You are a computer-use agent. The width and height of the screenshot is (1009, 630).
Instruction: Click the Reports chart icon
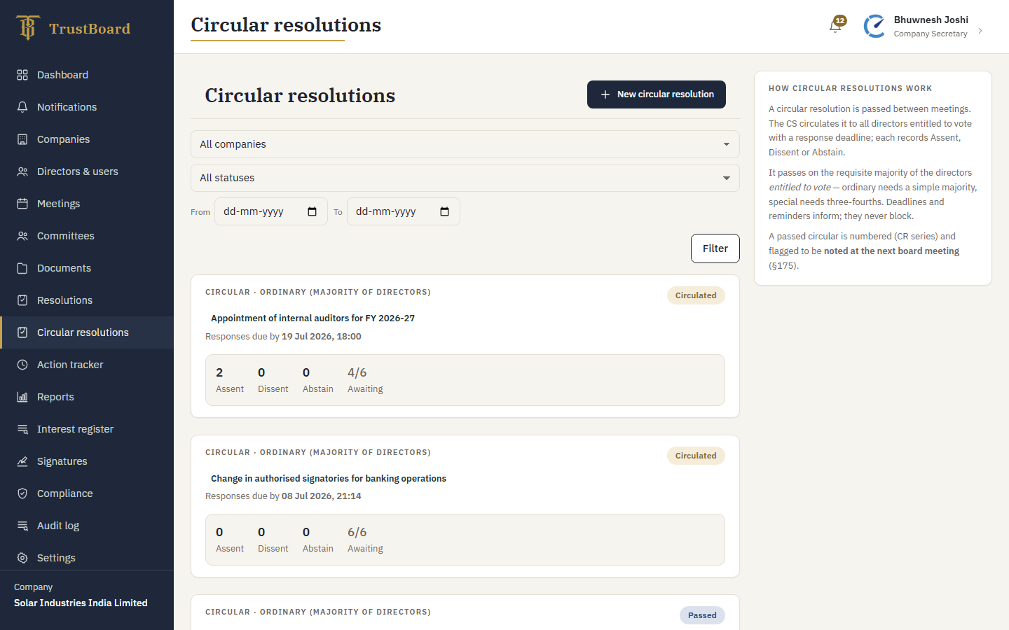tap(22, 397)
